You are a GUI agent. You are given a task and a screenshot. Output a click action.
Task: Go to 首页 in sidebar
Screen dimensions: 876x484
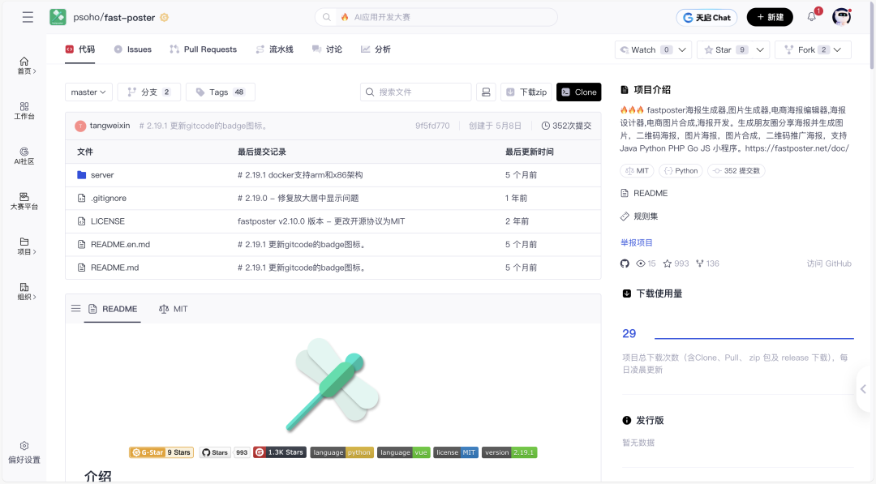24,66
